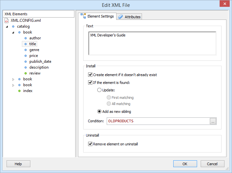Click the XML Elements column header
The image size is (232, 173).
pyautogui.click(x=39, y=14)
